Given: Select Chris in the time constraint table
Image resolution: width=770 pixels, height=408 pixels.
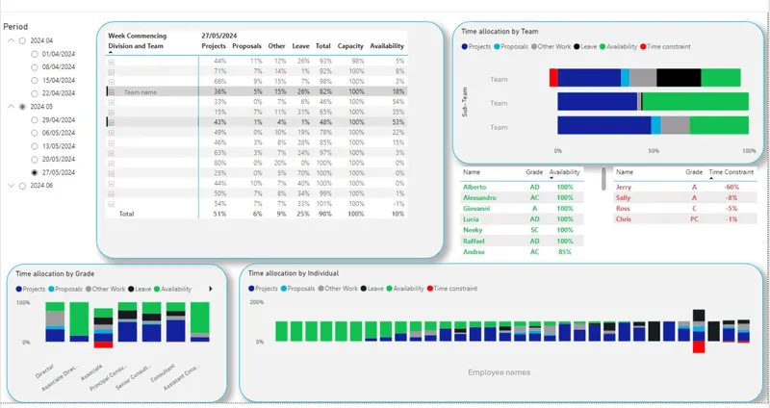Looking at the screenshot, I should tap(624, 219).
